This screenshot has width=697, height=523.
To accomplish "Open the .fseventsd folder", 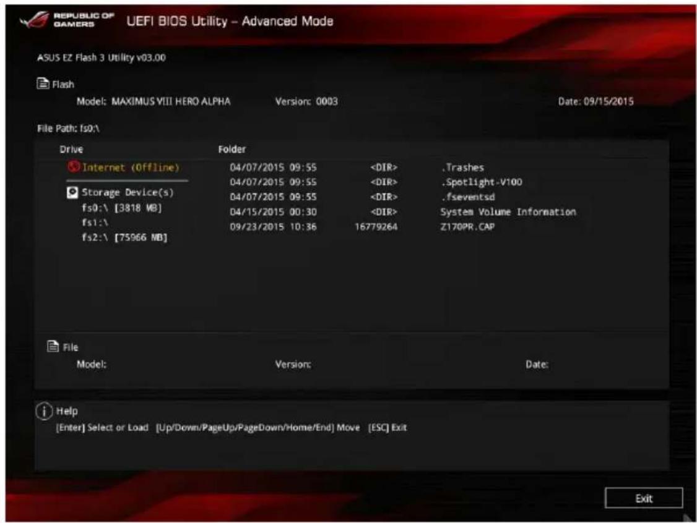I will coord(467,197).
